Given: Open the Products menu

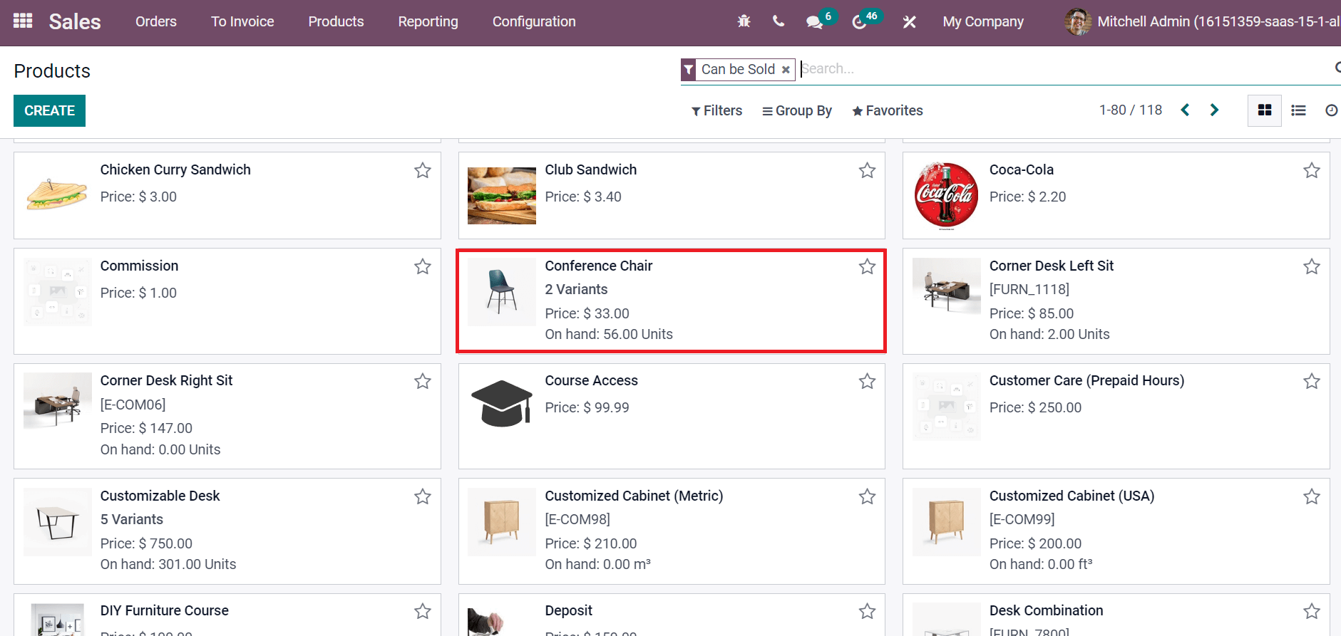Looking at the screenshot, I should point(336,21).
